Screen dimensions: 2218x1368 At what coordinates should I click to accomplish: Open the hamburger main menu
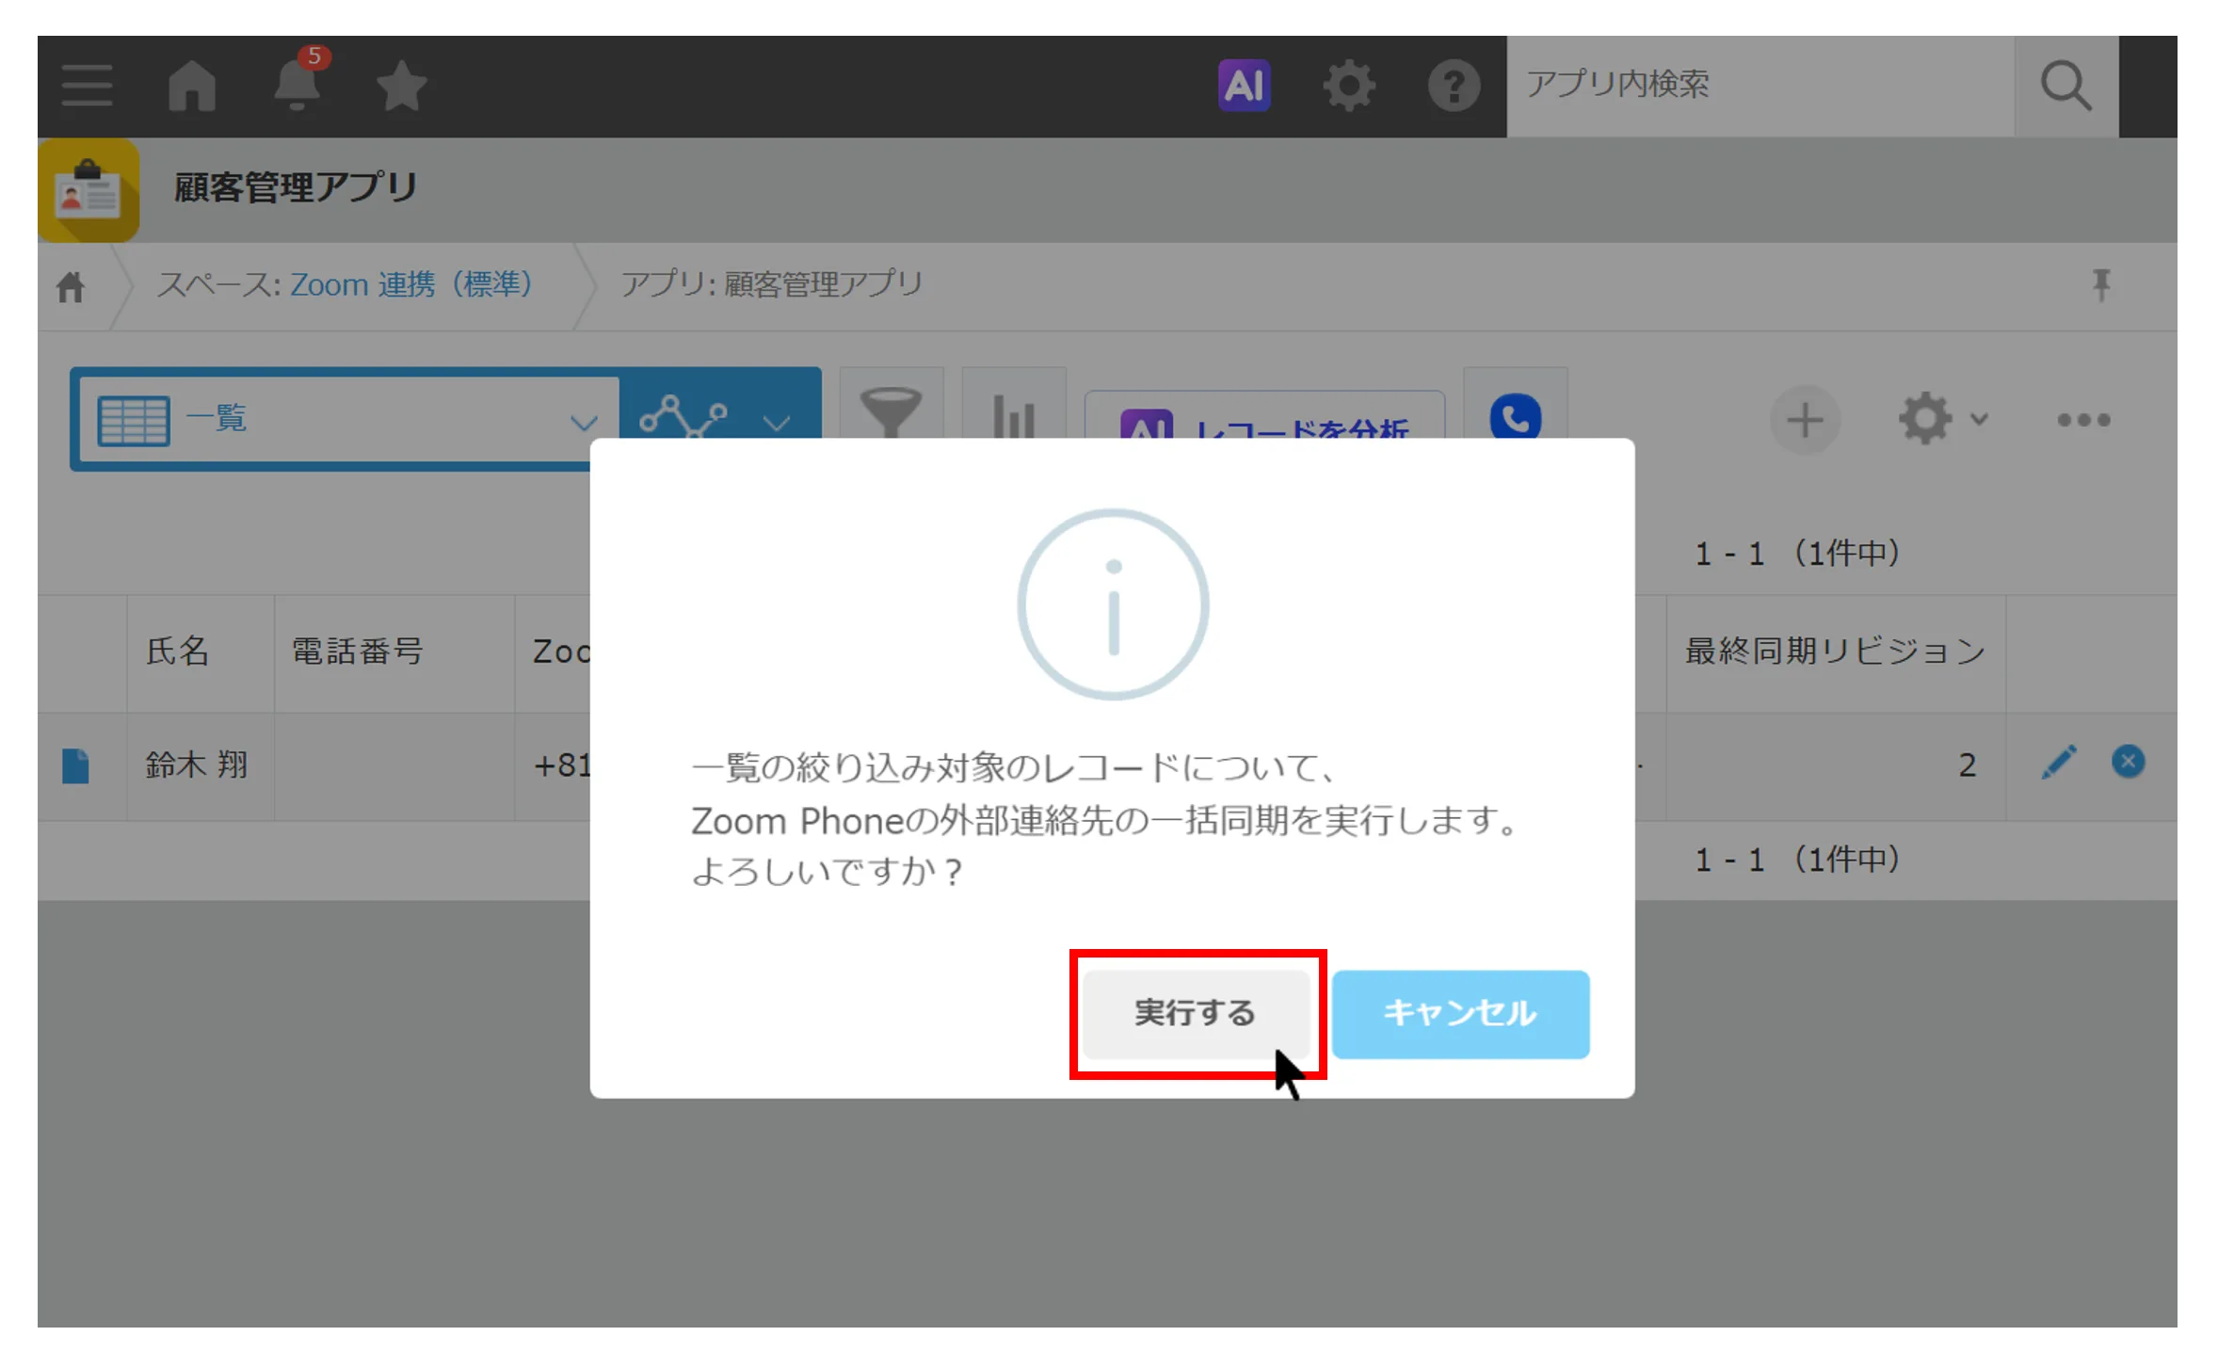(x=87, y=86)
